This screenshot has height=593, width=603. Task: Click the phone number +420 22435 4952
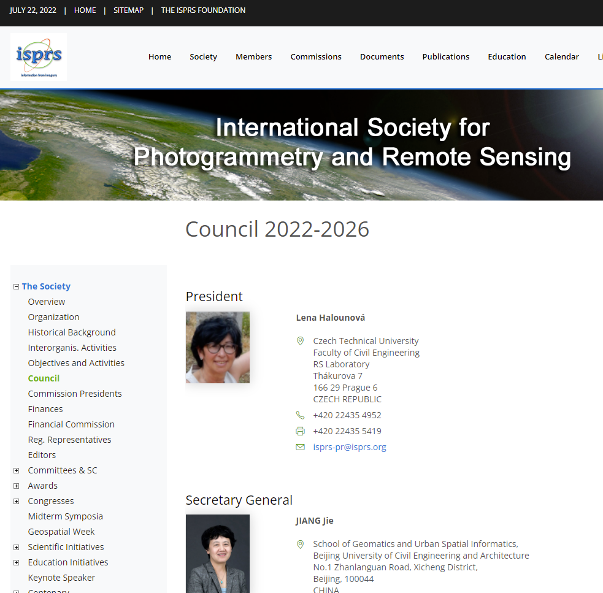pyautogui.click(x=347, y=415)
